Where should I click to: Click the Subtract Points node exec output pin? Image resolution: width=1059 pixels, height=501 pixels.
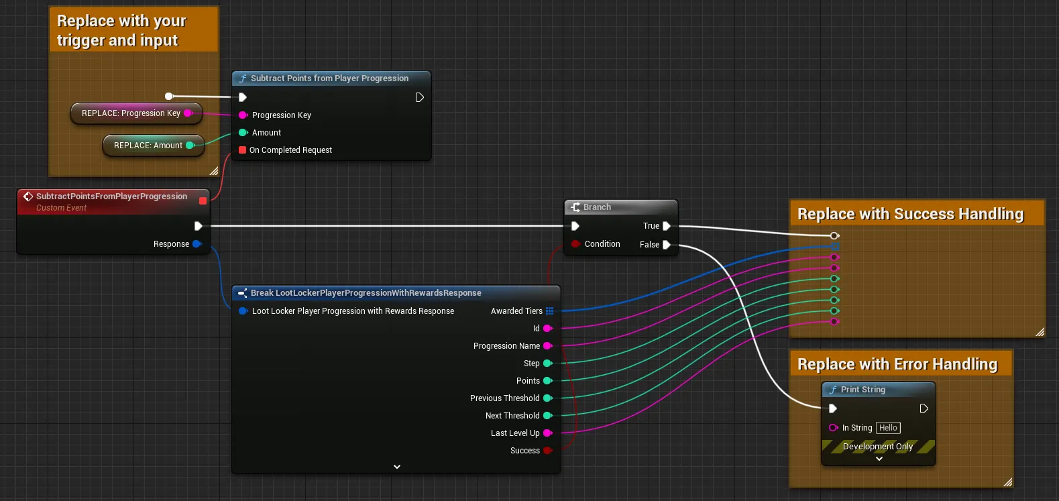coord(419,97)
